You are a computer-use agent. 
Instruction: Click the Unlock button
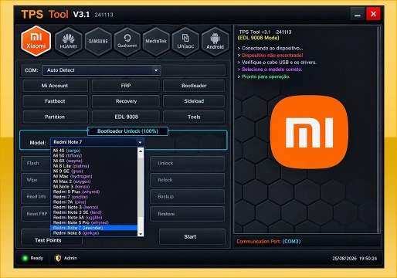click(x=187, y=163)
